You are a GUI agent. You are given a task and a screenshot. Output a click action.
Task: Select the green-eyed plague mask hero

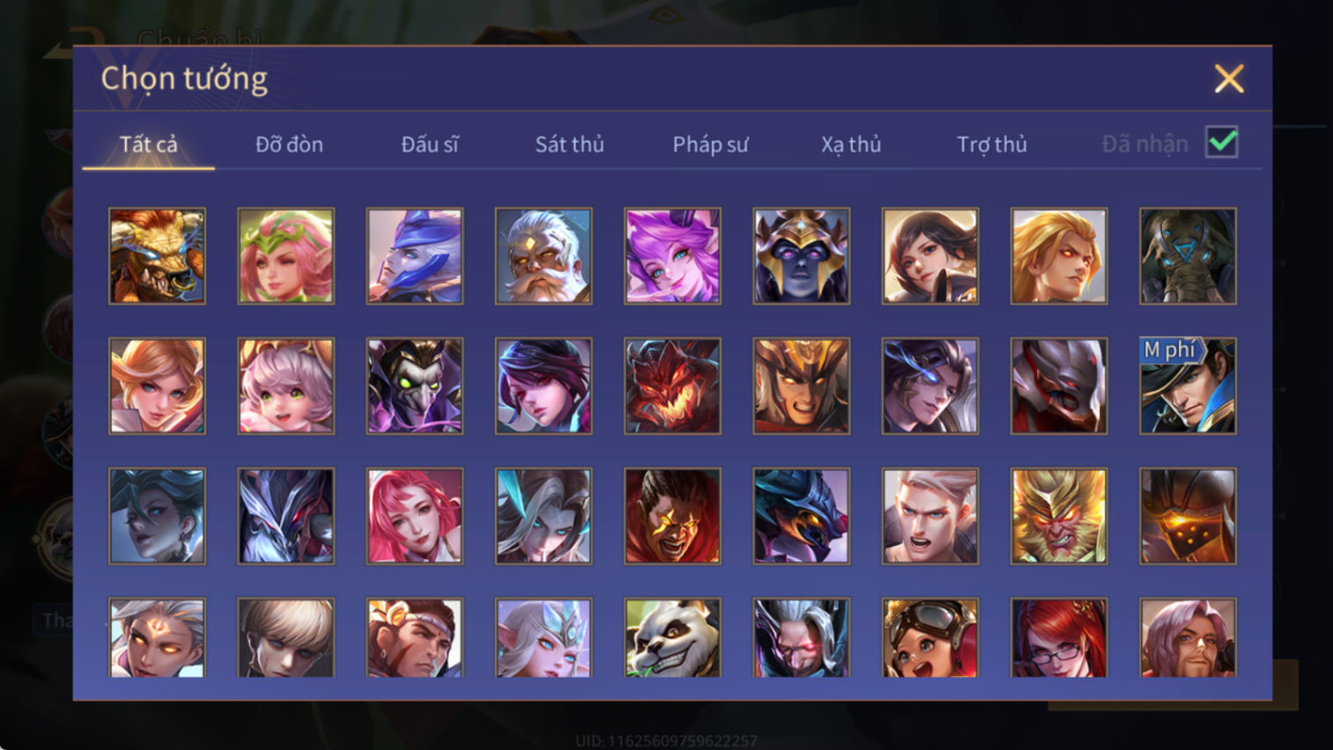pyautogui.click(x=415, y=386)
